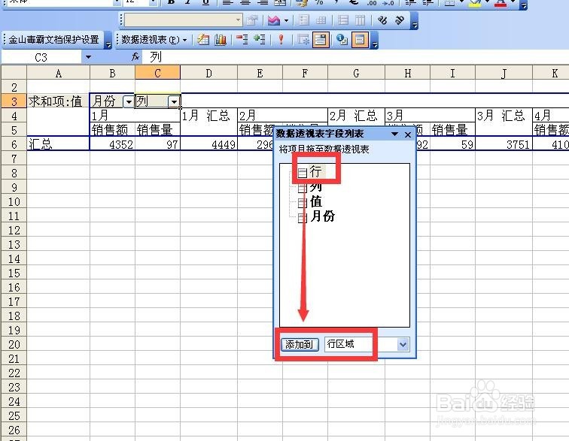The image size is (569, 441).
Task: Click cell with value 3751
Action: pyautogui.click(x=504, y=144)
